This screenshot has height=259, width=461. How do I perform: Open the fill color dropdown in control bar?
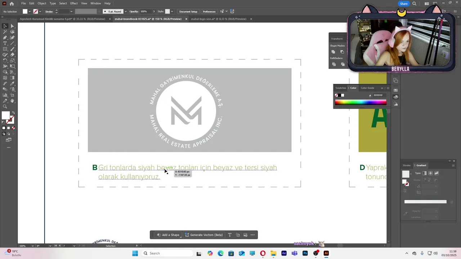click(x=30, y=12)
